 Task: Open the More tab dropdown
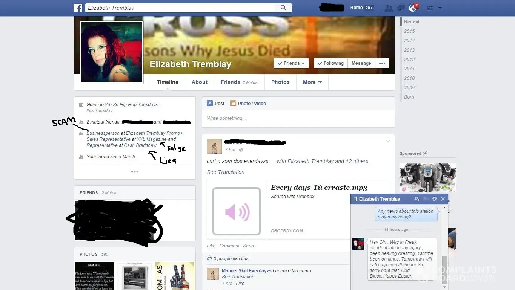[x=312, y=82]
